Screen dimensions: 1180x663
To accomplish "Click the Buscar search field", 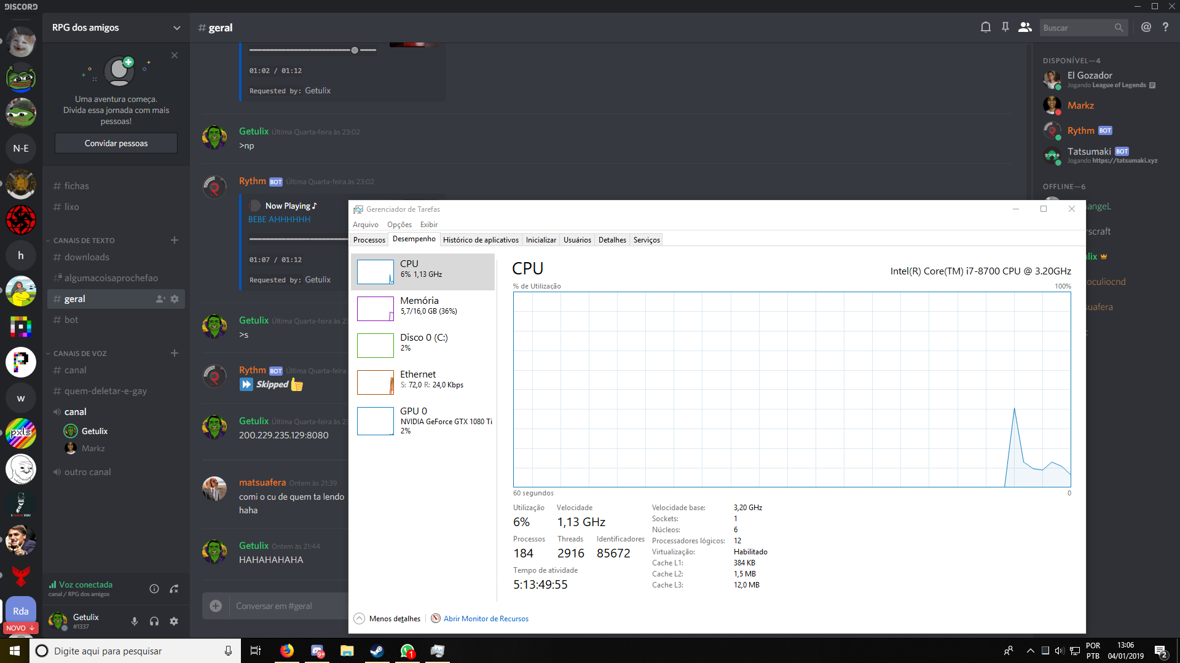I will click(x=1084, y=28).
